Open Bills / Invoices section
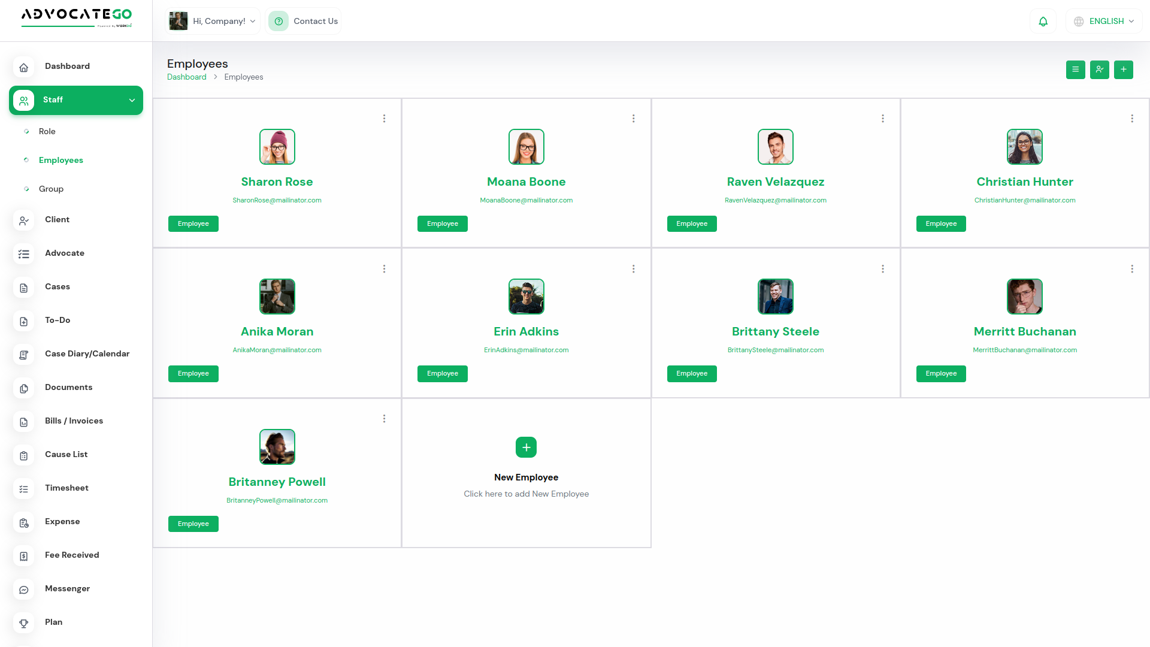Image resolution: width=1150 pixels, height=647 pixels. [x=74, y=421]
